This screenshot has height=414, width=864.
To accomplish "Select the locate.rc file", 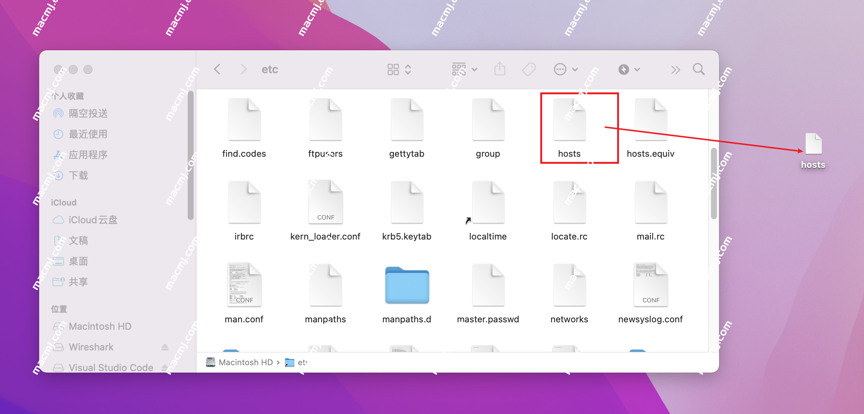I will 569,211.
